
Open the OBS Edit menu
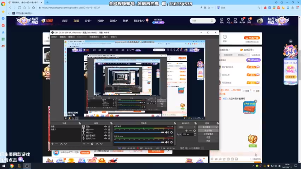[62, 37]
